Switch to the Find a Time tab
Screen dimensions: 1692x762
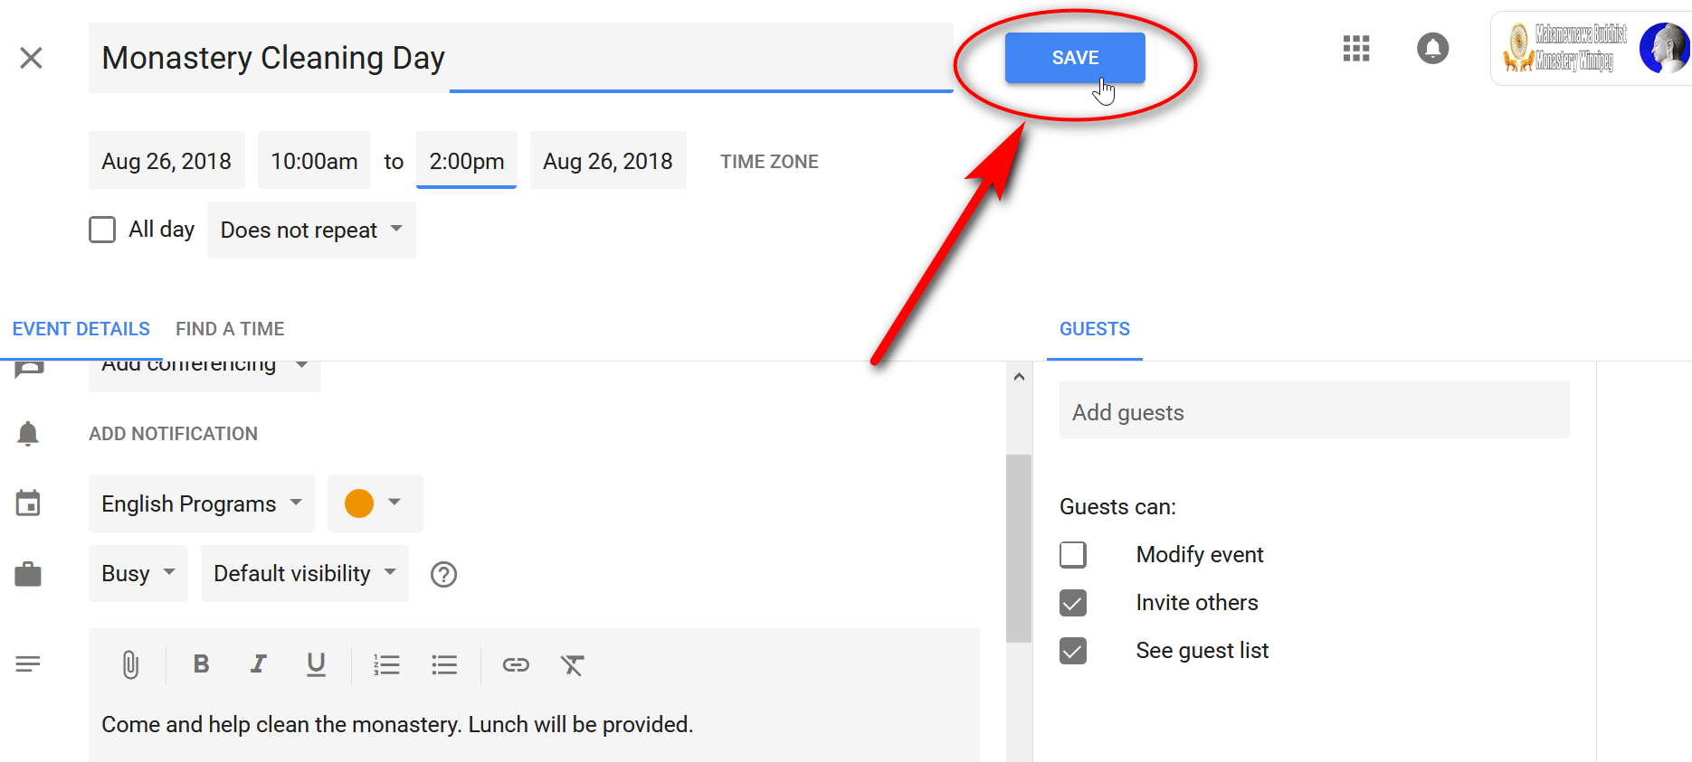230,329
